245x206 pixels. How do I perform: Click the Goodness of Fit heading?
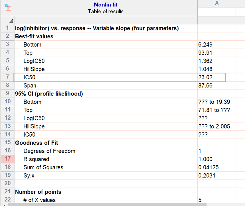pos(36,143)
